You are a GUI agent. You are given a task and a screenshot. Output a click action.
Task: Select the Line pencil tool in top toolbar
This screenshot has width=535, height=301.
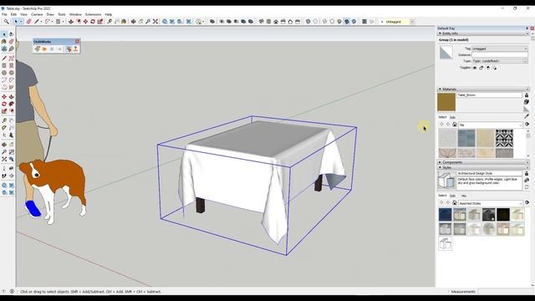37,22
